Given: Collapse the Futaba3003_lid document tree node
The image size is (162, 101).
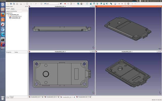Looking at the screenshot, I should tap(7, 15).
